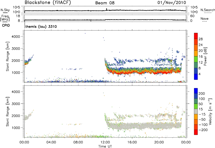Click the 'Nave' legend label
215x148 pixels.
[205, 18]
